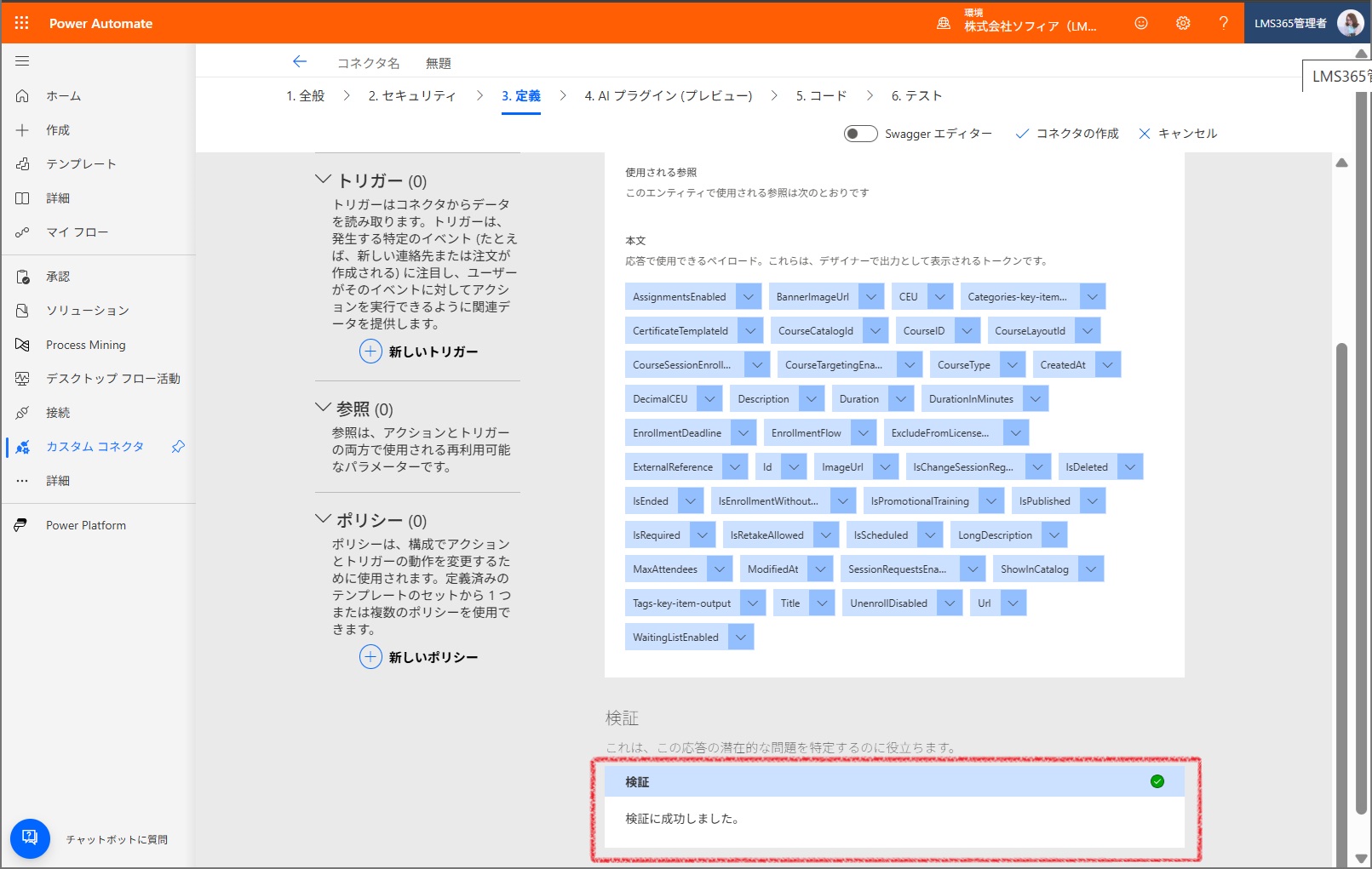The height and width of the screenshot is (869, 1372).
Task: Open the Description dropdown arrow
Action: (812, 399)
